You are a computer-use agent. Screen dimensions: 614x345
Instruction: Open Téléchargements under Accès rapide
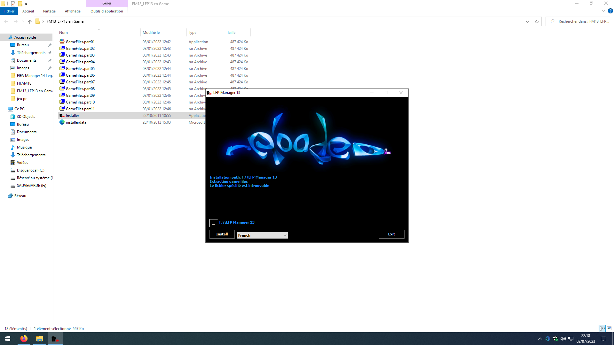(31, 53)
